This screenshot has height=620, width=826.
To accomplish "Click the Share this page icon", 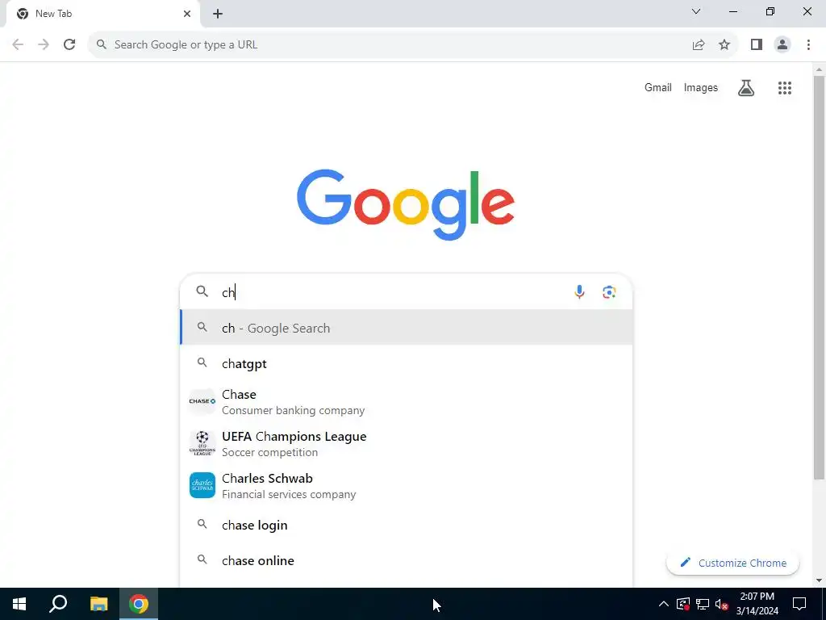I will pyautogui.click(x=699, y=45).
